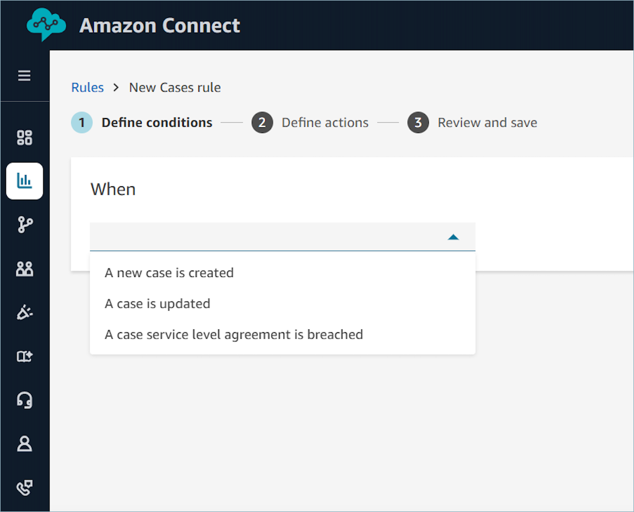Select 'A case service level agreement is breached'

coord(233,334)
